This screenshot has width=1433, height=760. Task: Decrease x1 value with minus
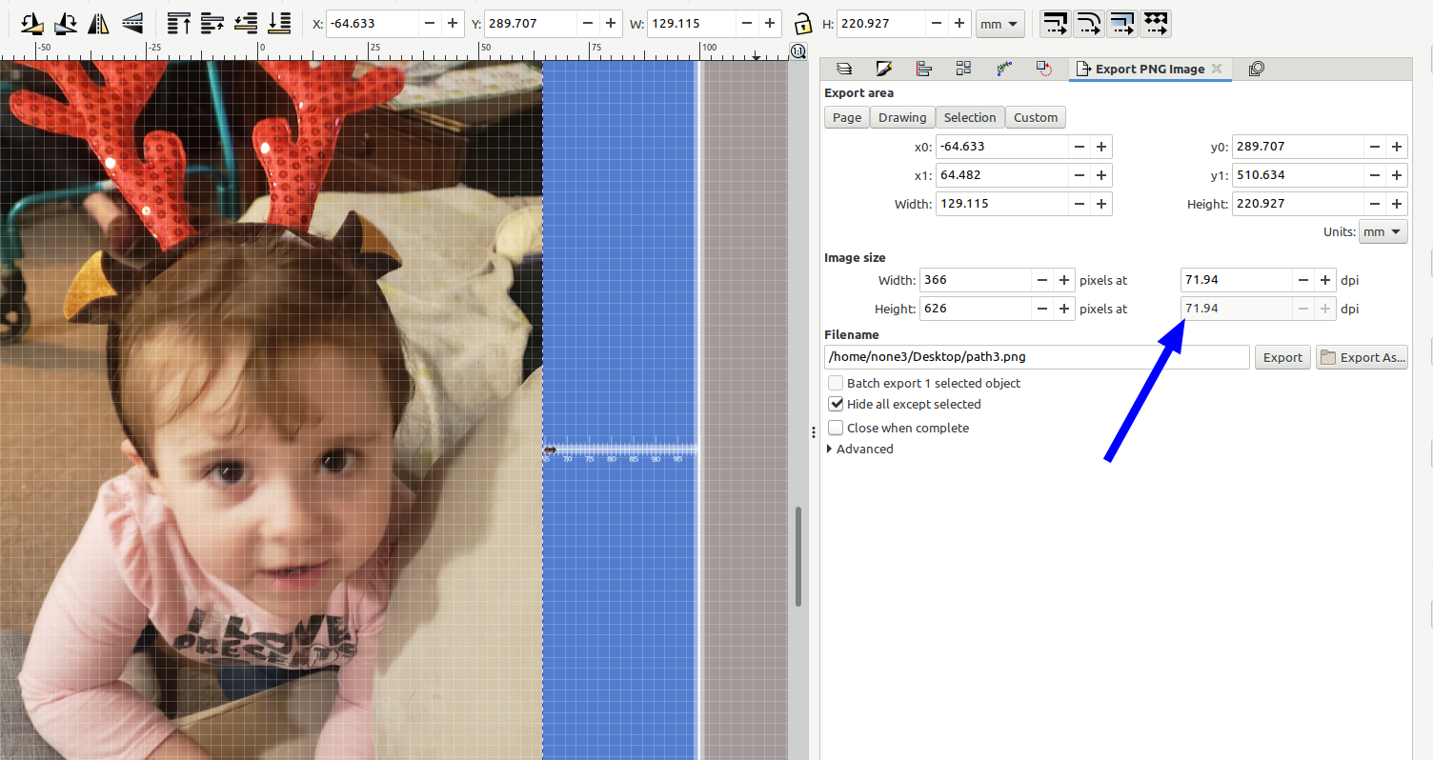[x=1079, y=175]
